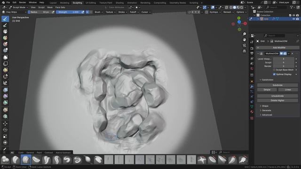
Task: Select the Move tool in left toolbar
Action: (5, 123)
